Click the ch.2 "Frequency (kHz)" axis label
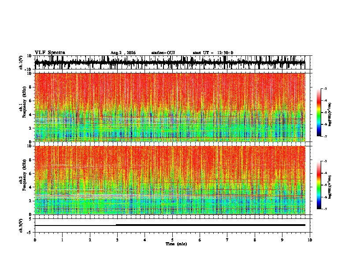This screenshot has height=269, width=349. [24, 175]
